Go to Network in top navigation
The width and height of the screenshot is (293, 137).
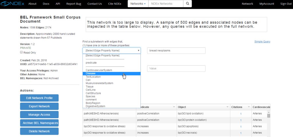248,4
